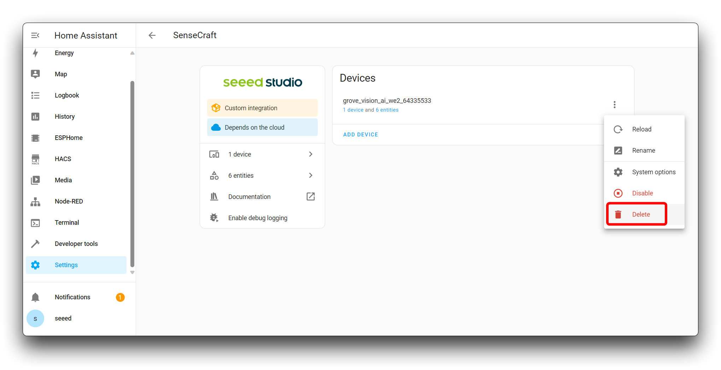
Task: Open History in the sidebar
Action: point(76,117)
